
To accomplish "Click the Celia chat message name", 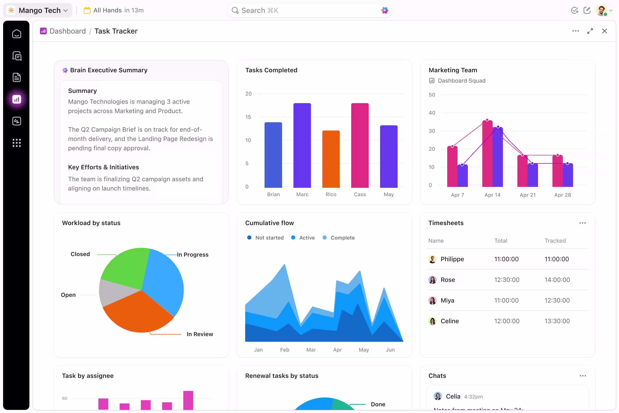I will (x=453, y=396).
